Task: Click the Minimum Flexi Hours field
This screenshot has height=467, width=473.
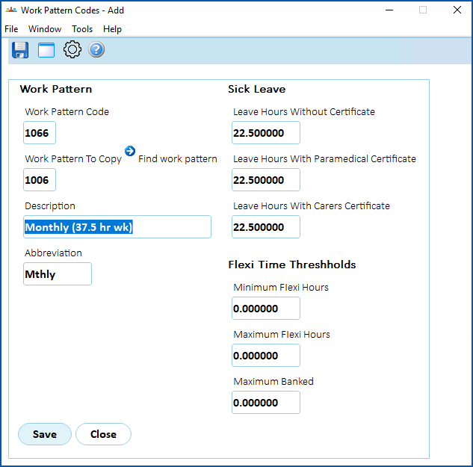Action: (266, 309)
